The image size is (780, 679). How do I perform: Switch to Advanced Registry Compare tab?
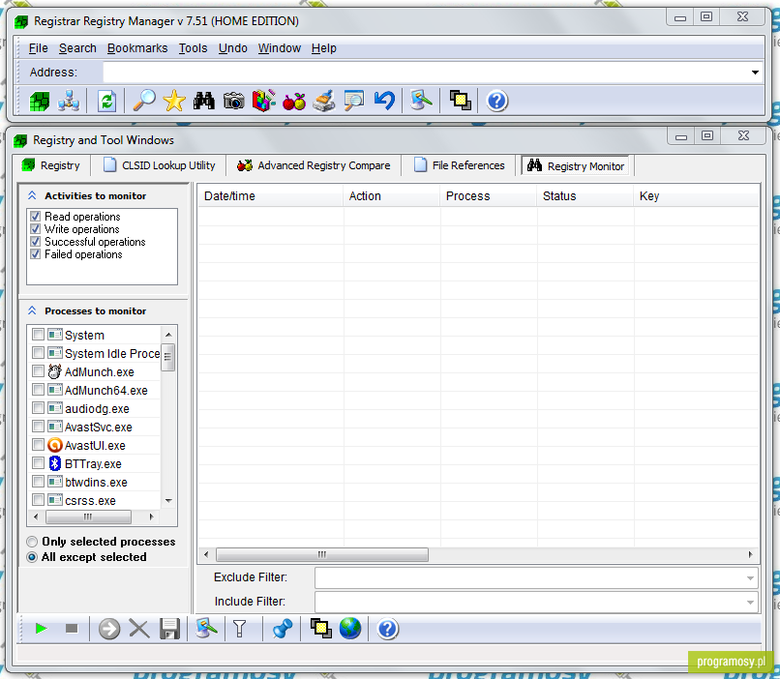click(x=314, y=165)
